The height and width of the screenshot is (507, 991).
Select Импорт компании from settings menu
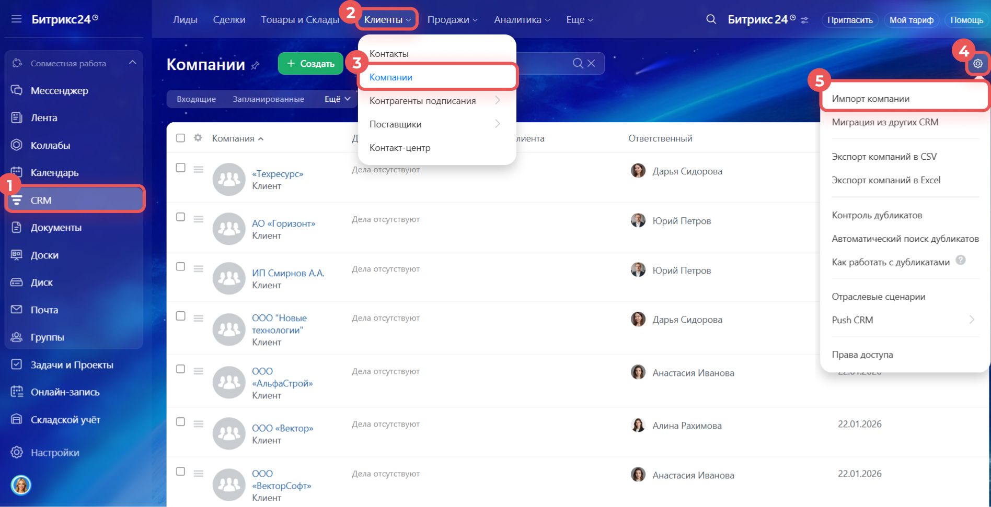click(x=870, y=99)
